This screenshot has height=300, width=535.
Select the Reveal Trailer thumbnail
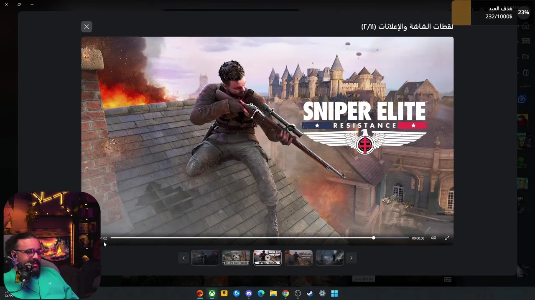pyautogui.click(x=267, y=258)
